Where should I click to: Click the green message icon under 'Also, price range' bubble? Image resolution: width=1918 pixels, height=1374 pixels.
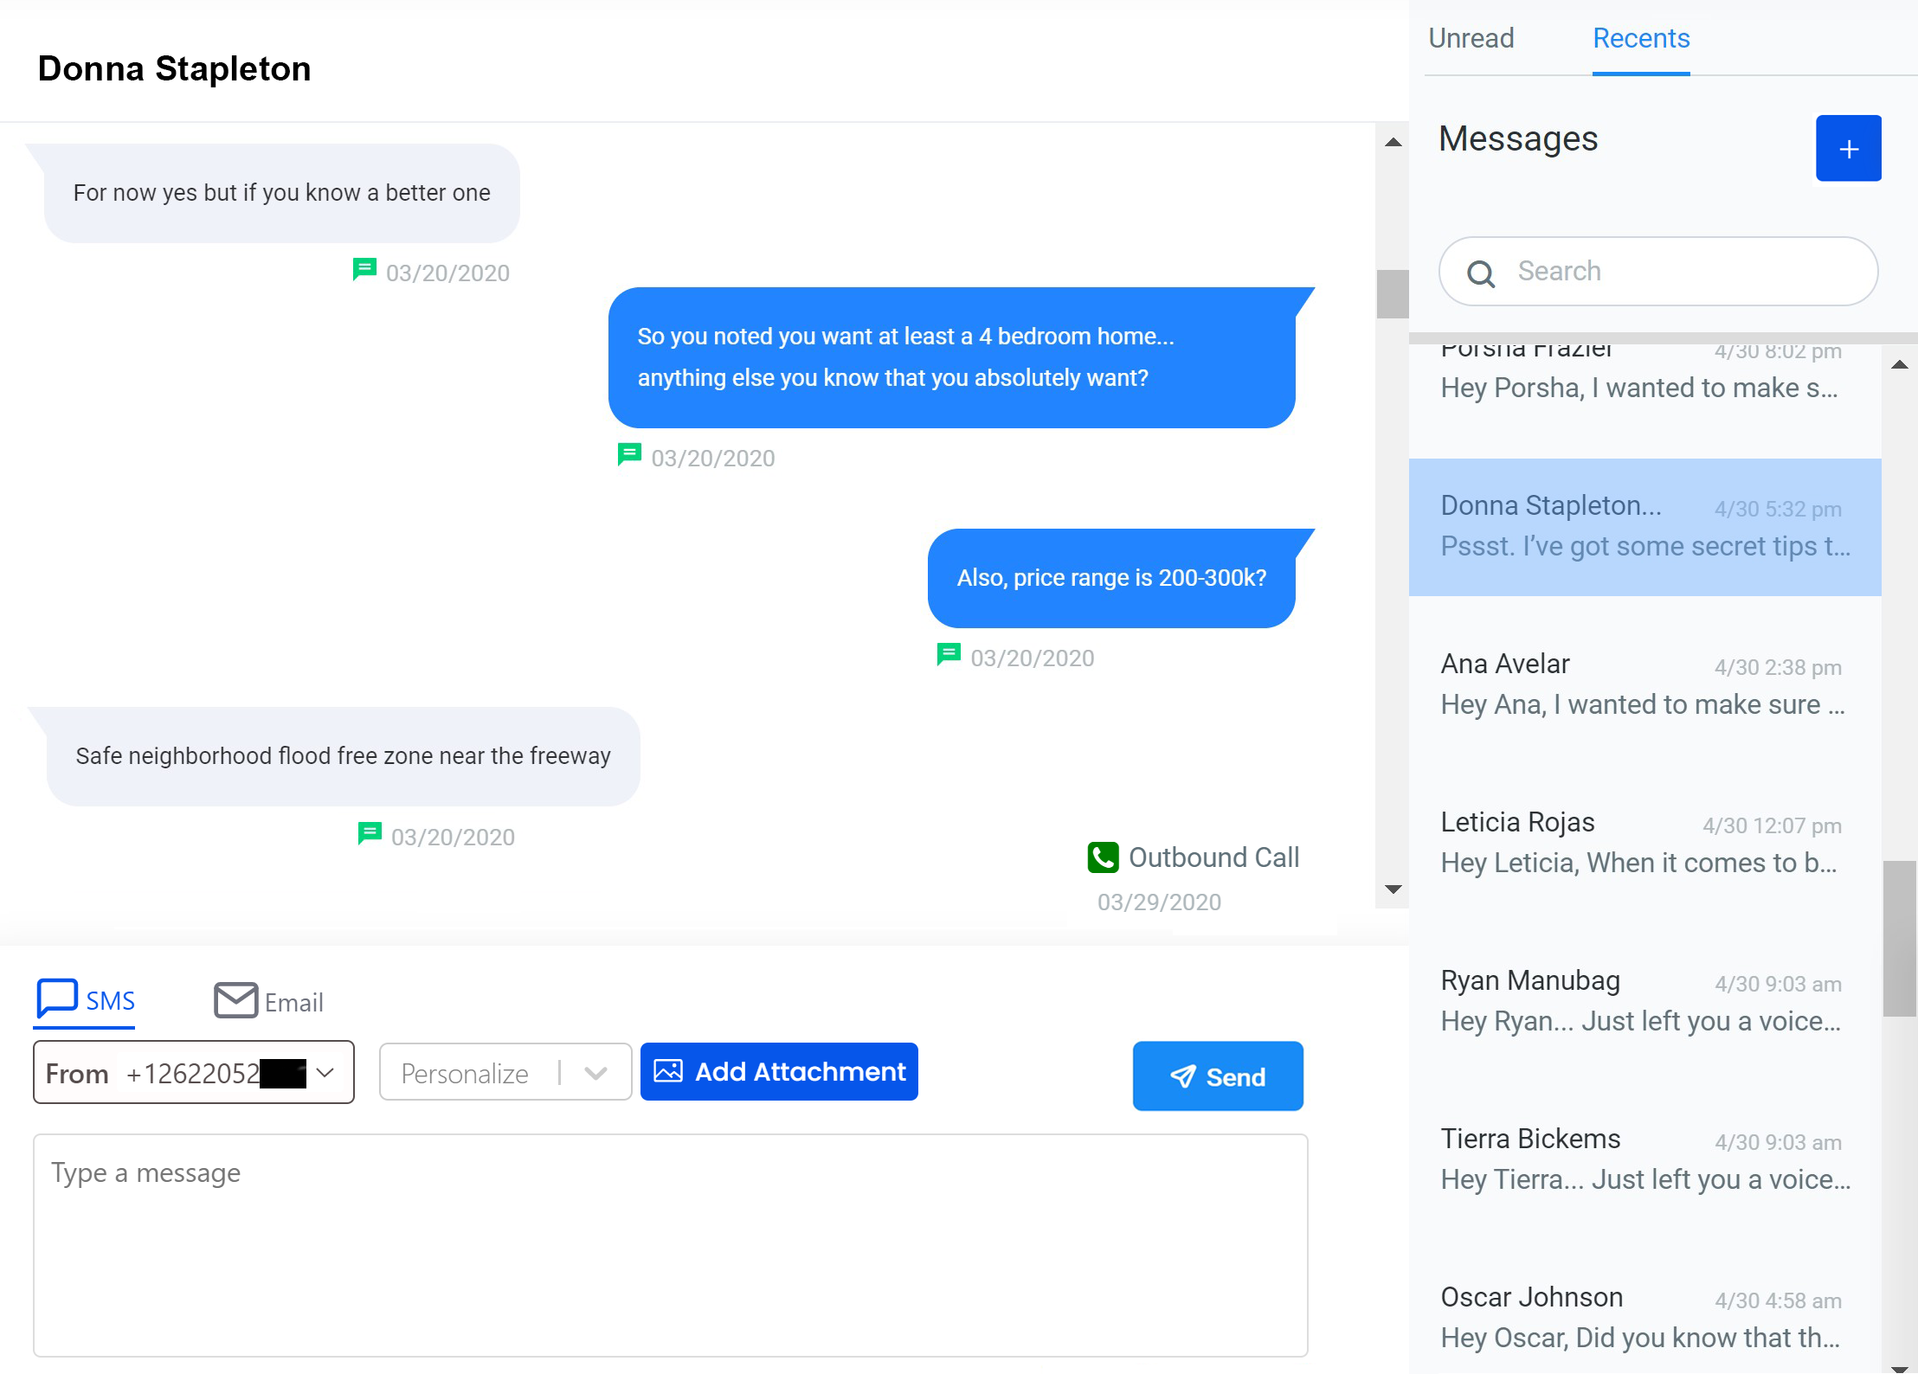949,654
